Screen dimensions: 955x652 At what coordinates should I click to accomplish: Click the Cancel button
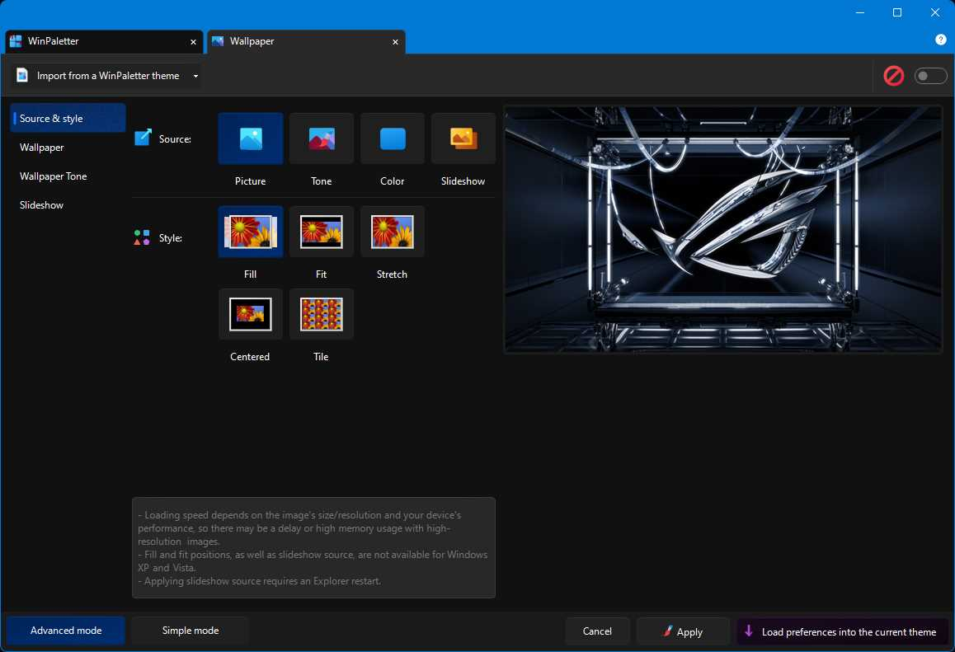pos(597,631)
